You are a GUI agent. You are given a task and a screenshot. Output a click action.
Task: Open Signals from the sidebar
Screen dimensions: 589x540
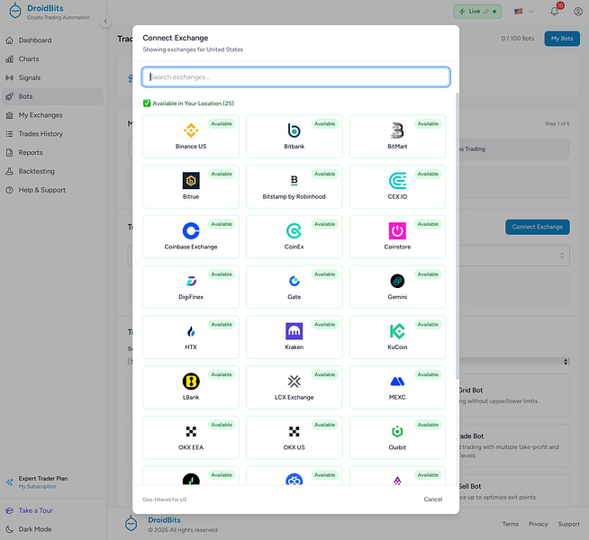point(52,77)
